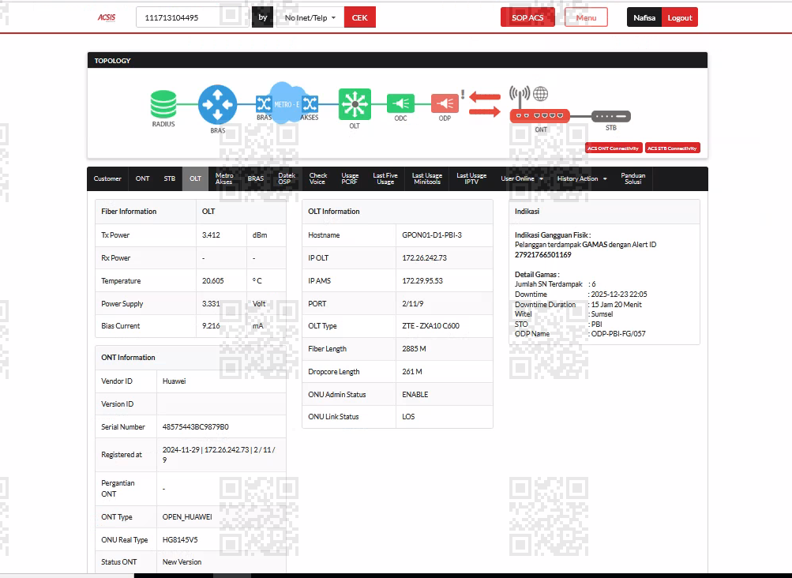Click hostname value GPON01-D1-PBI-3
Image resolution: width=792 pixels, height=578 pixels.
432,235
